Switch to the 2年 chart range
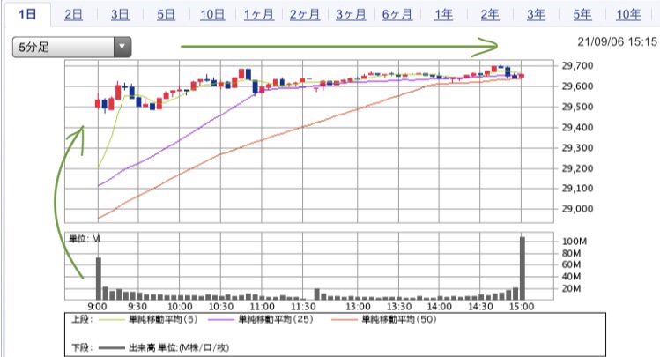660x357 pixels. pos(490,14)
